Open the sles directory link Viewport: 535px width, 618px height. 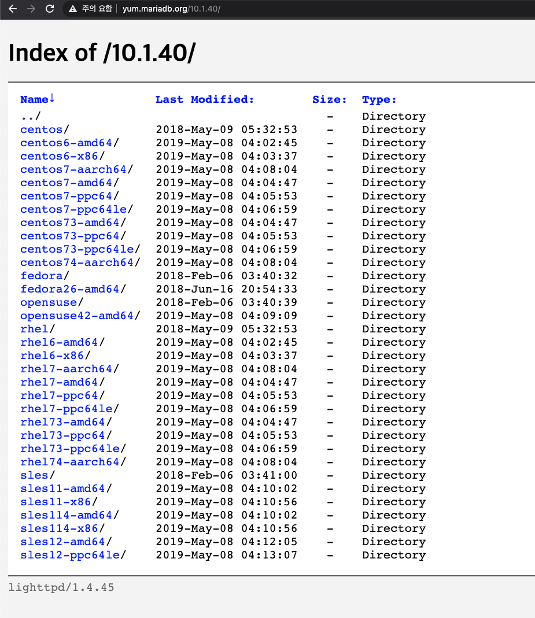(34, 475)
